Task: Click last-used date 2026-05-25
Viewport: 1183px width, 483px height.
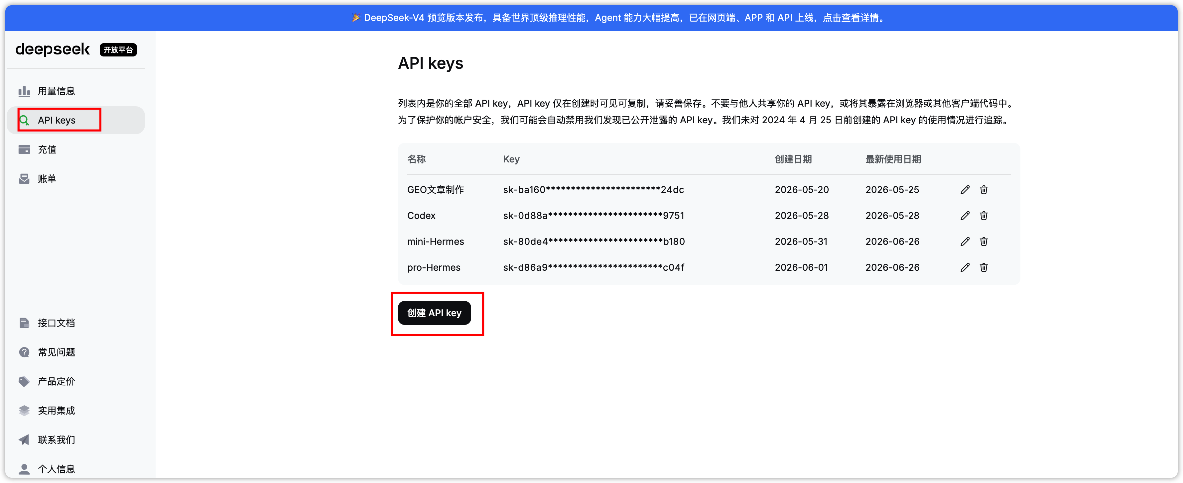Action: (x=892, y=189)
